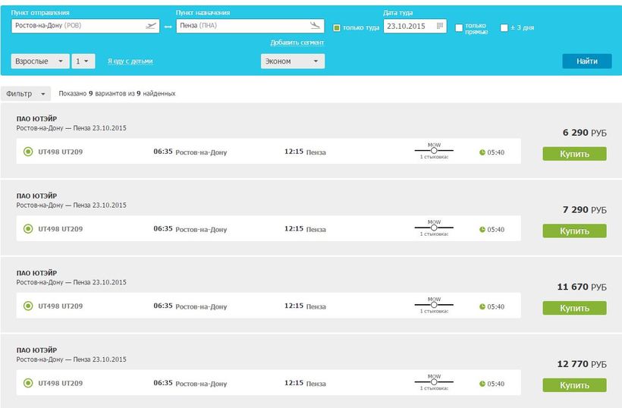Swap origin and destination arrows icon
The height and width of the screenshot is (408, 622).
point(168,27)
